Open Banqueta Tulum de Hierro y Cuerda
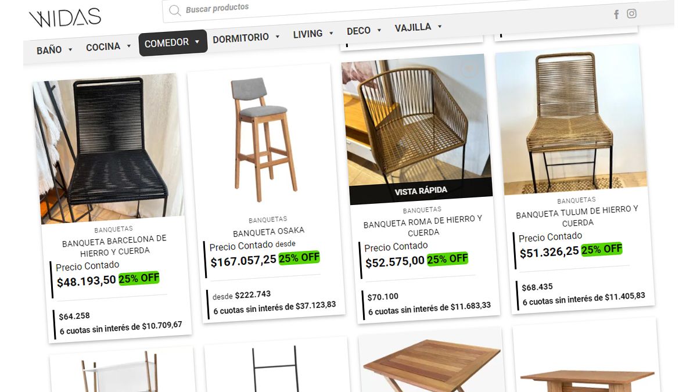The image size is (697, 392). tap(577, 216)
